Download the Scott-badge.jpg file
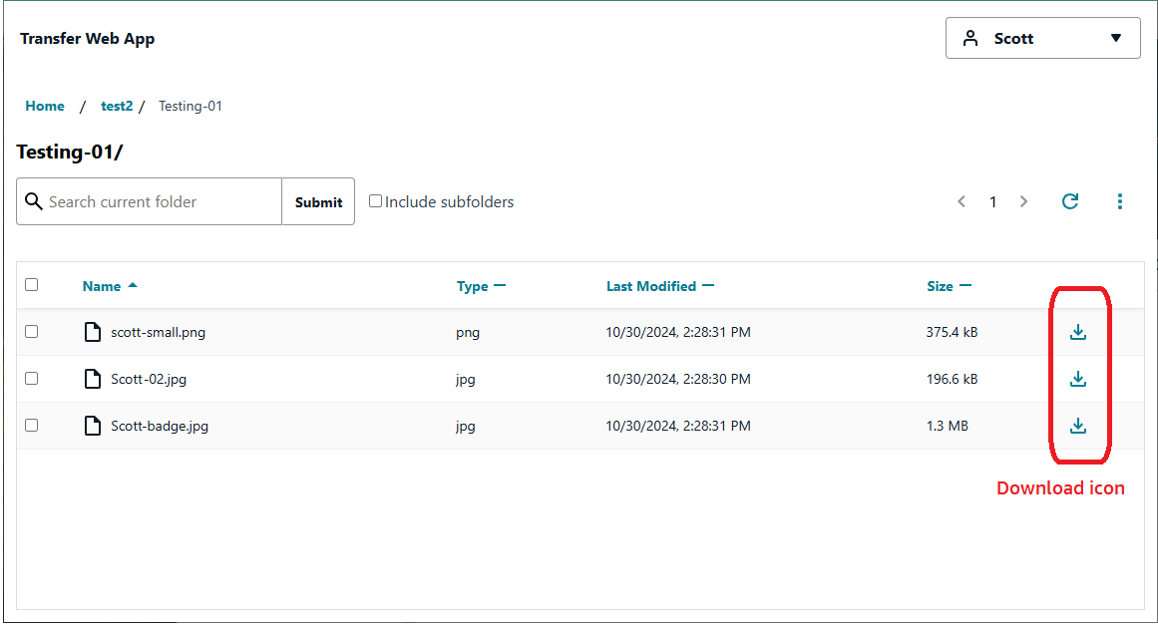Screen dimensions: 1158x626 1078,426
